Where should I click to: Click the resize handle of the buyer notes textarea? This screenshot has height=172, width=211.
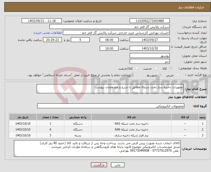(16, 155)
